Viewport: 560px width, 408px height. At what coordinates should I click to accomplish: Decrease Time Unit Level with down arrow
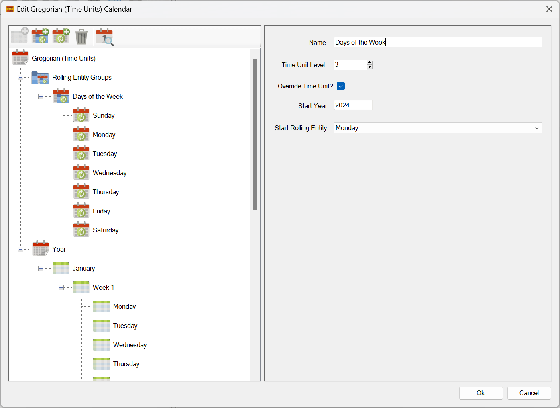(370, 67)
